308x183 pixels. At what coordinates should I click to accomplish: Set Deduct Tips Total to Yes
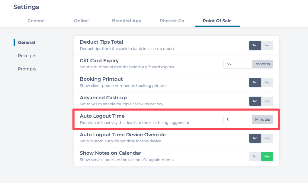267,45
